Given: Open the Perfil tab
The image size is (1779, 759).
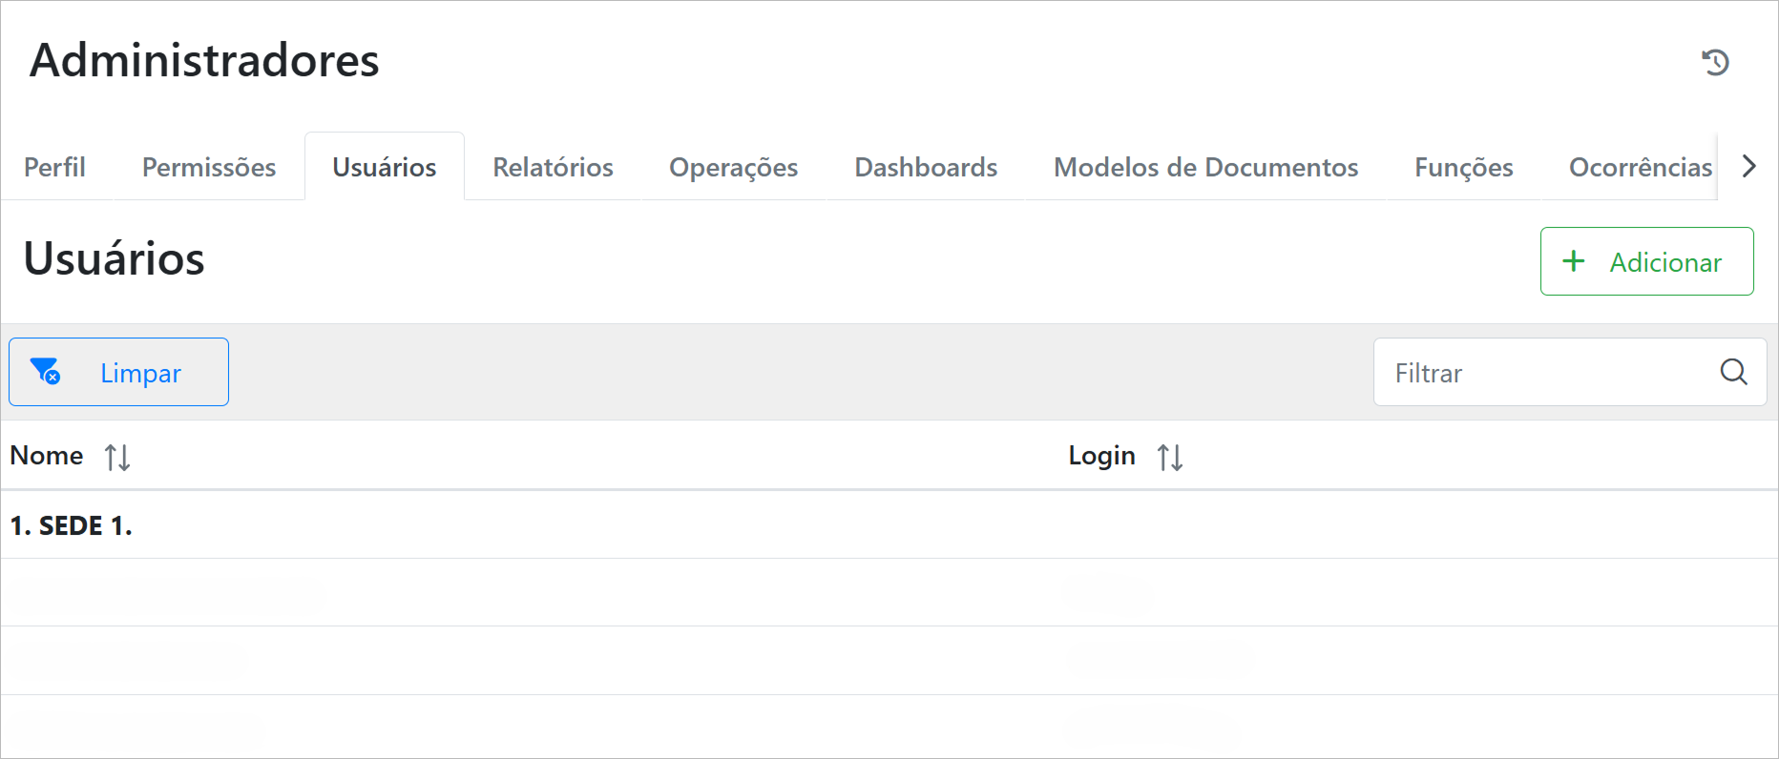Looking at the screenshot, I should pyautogui.click(x=54, y=167).
